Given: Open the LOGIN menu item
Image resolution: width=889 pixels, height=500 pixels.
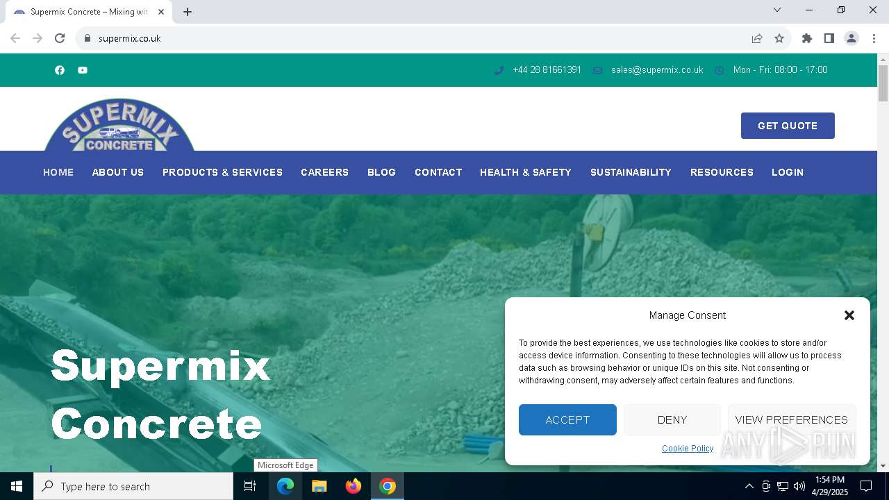Looking at the screenshot, I should click(x=788, y=172).
